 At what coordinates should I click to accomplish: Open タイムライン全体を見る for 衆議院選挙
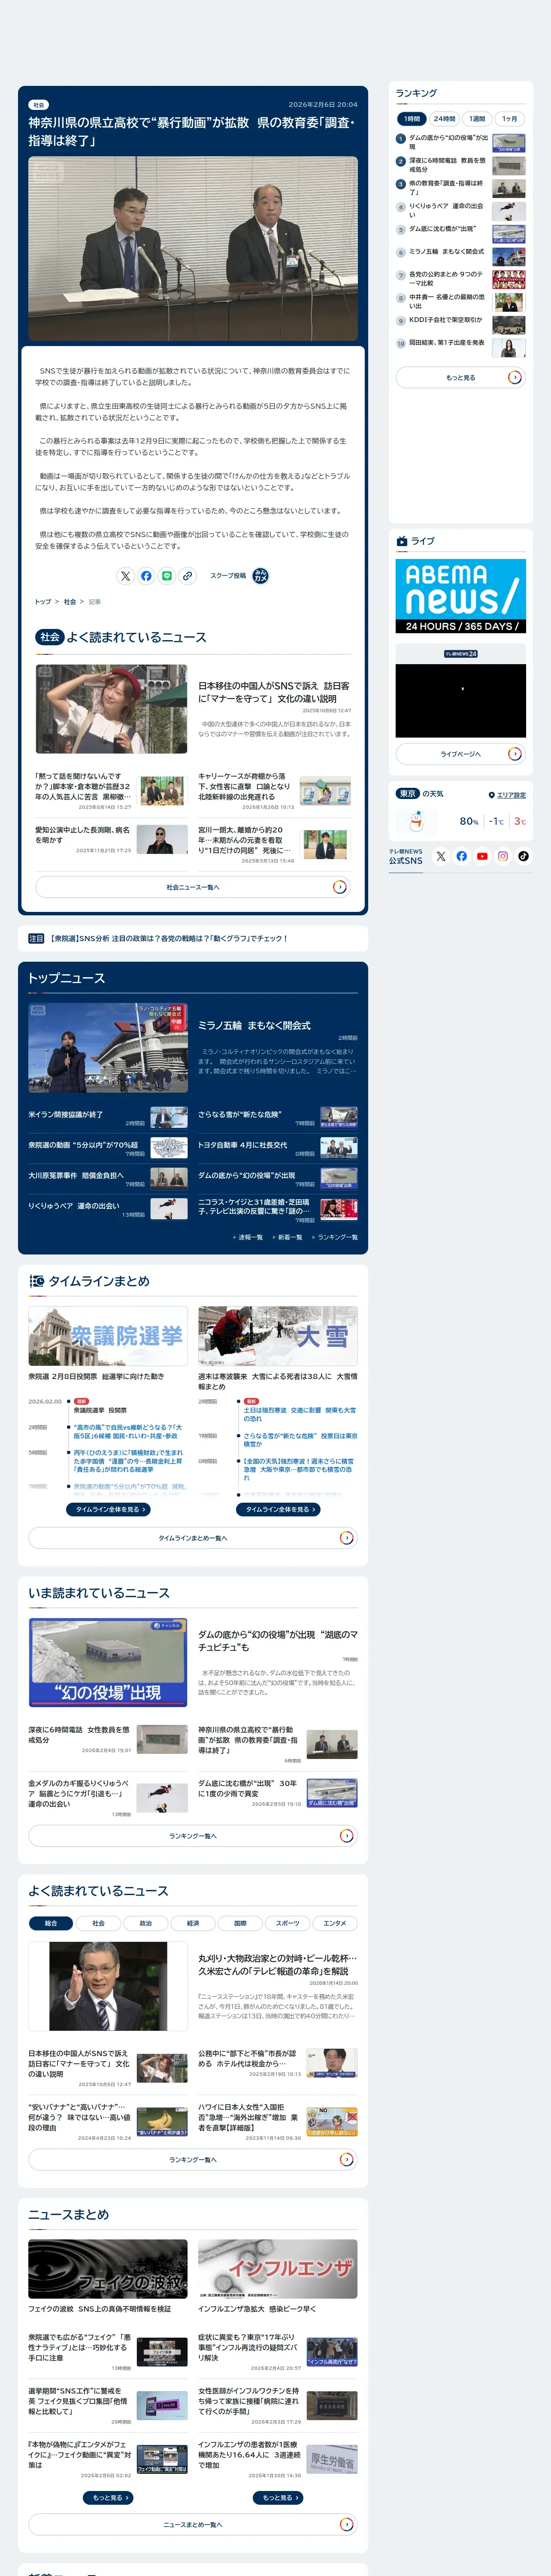[x=108, y=1509]
